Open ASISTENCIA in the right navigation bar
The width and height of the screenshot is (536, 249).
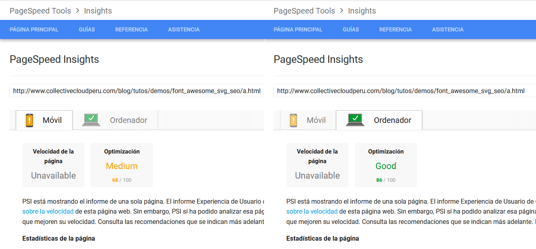click(448, 29)
